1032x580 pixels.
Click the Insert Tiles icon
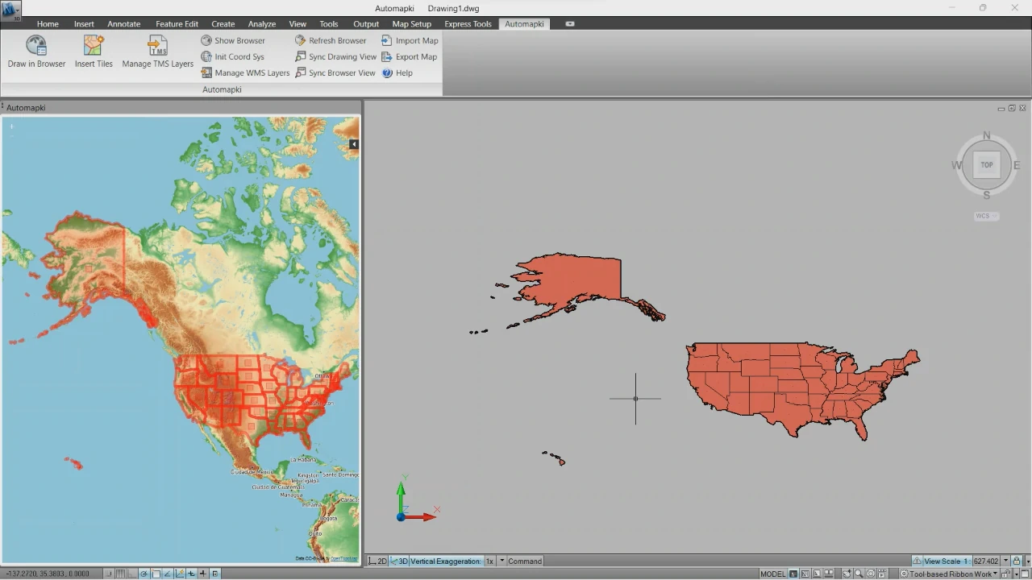coord(94,45)
